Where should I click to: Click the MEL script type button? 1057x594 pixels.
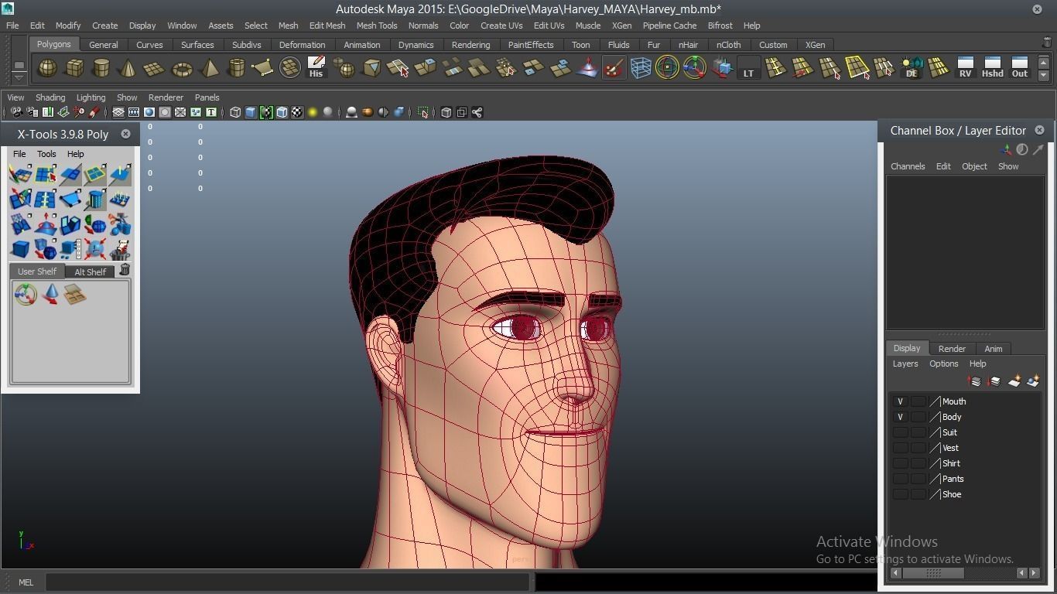tap(26, 582)
